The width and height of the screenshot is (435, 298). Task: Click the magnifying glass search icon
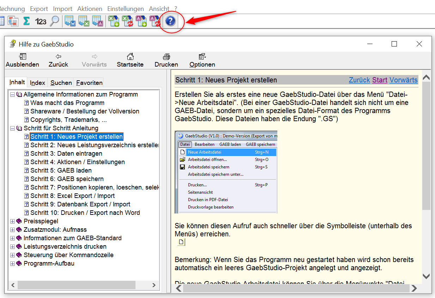tap(54, 21)
